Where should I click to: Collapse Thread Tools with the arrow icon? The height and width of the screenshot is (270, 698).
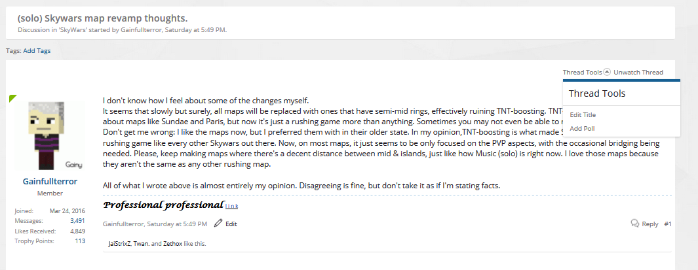606,72
